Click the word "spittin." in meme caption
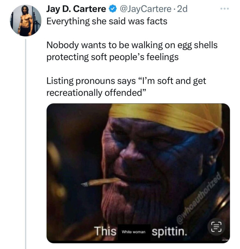 coord(169,232)
